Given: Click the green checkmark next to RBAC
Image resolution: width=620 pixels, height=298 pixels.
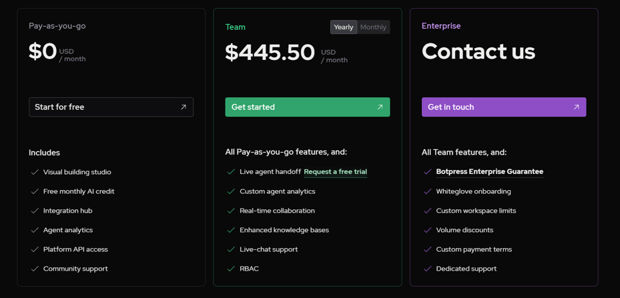Looking at the screenshot, I should (x=231, y=269).
